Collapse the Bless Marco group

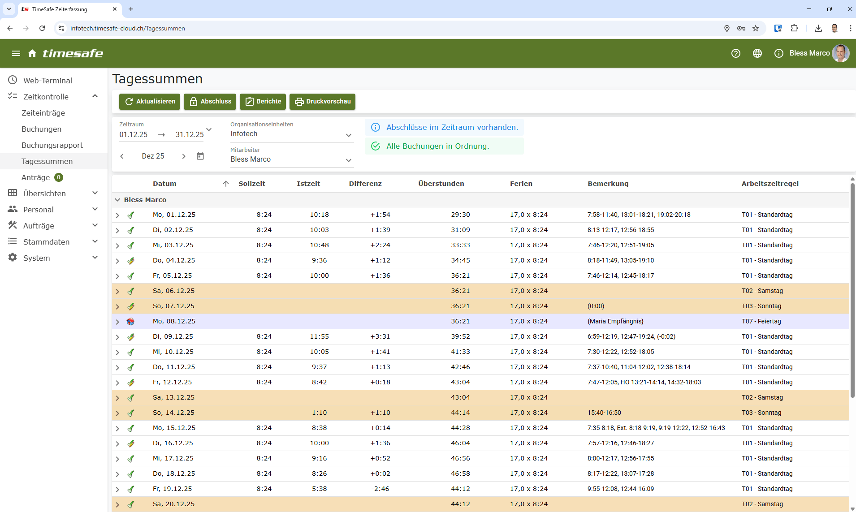[x=117, y=200]
